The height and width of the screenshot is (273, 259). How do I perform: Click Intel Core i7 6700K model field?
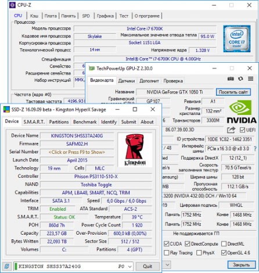point(145,28)
